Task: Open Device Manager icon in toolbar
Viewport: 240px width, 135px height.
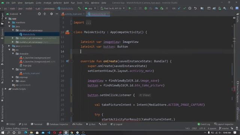Action: point(219,8)
